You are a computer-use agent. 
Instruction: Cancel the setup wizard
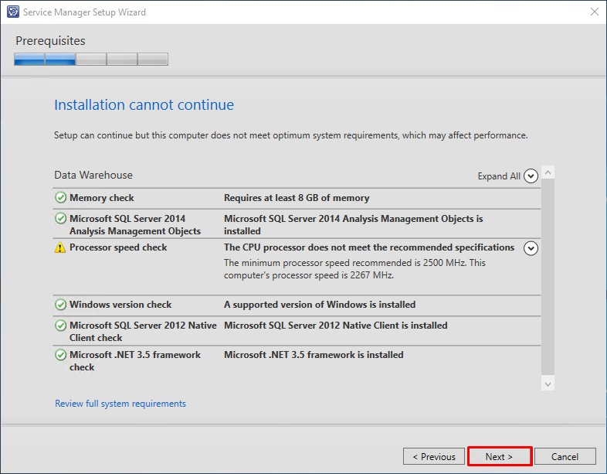(x=565, y=456)
